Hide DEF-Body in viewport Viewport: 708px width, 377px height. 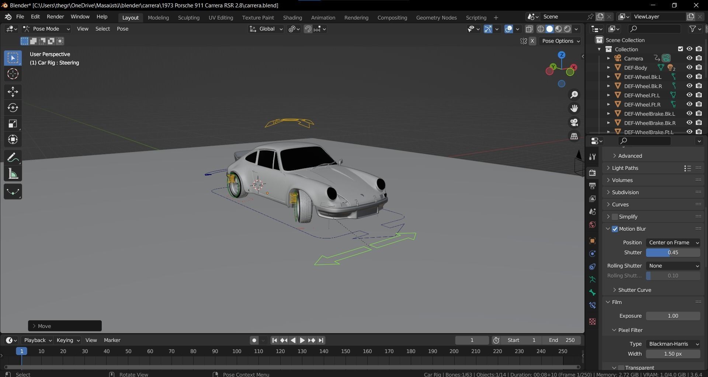(689, 67)
